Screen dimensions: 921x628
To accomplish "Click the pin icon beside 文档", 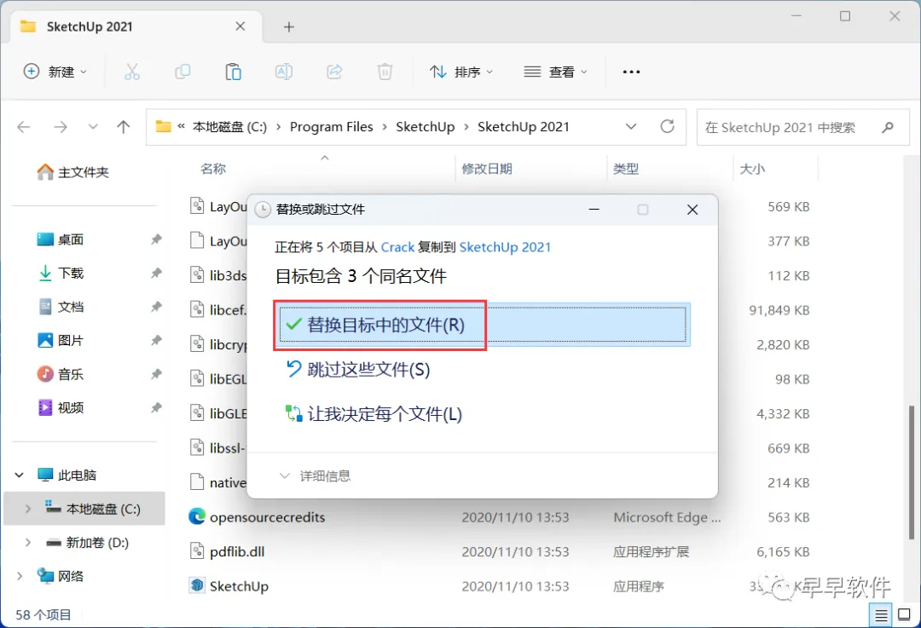I will coord(156,307).
